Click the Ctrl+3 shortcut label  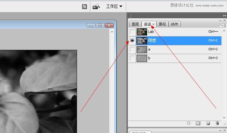click(213, 58)
